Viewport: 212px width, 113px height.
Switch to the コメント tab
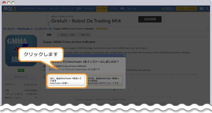[x=85, y=35]
